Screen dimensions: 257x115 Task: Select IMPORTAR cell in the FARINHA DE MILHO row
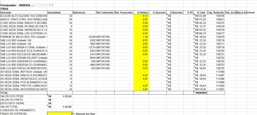[x=105, y=37]
